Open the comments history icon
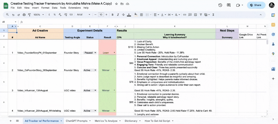Screen dimensions: 278x124 tap(229, 5)
